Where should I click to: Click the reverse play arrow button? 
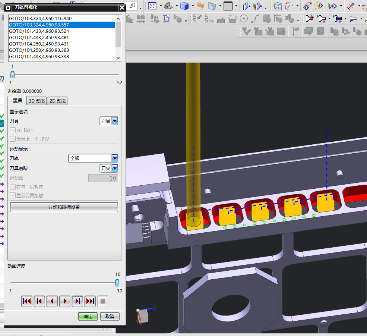(x=52, y=301)
